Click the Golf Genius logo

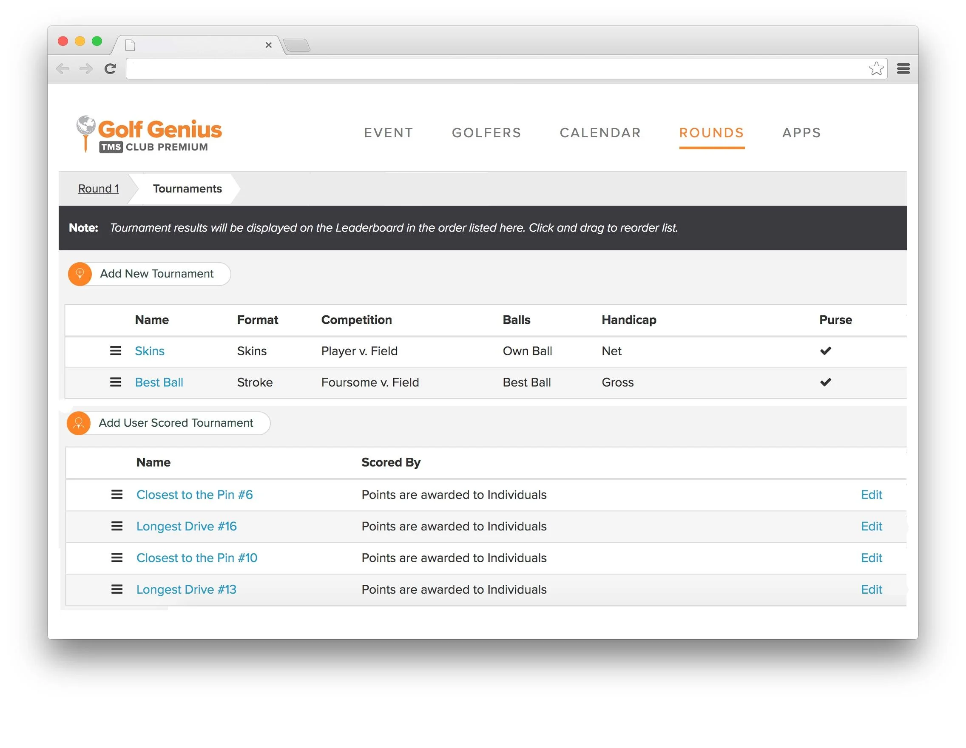(149, 134)
